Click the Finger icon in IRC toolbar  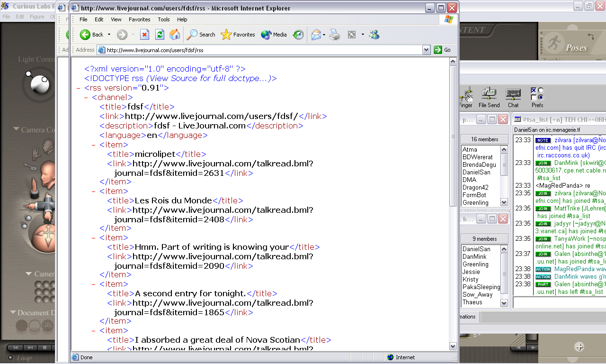(x=466, y=97)
